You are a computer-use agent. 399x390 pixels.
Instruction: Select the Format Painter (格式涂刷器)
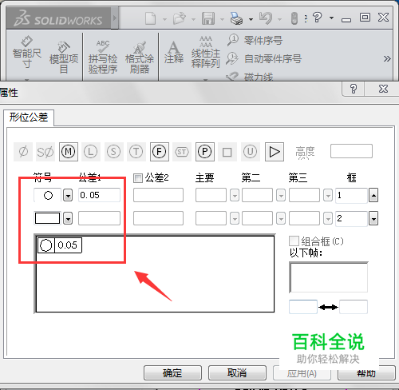(140, 57)
